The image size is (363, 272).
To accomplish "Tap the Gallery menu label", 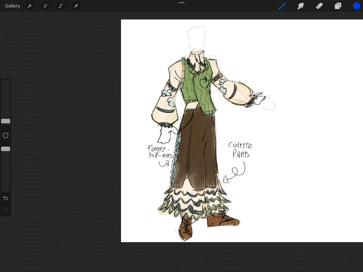I will [12, 6].
